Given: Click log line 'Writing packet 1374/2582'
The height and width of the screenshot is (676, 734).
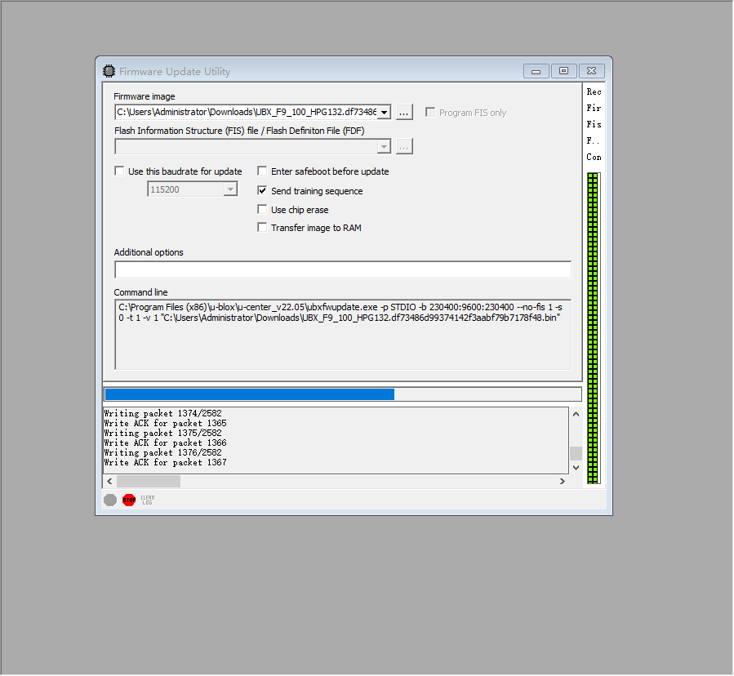Looking at the screenshot, I should pos(163,413).
